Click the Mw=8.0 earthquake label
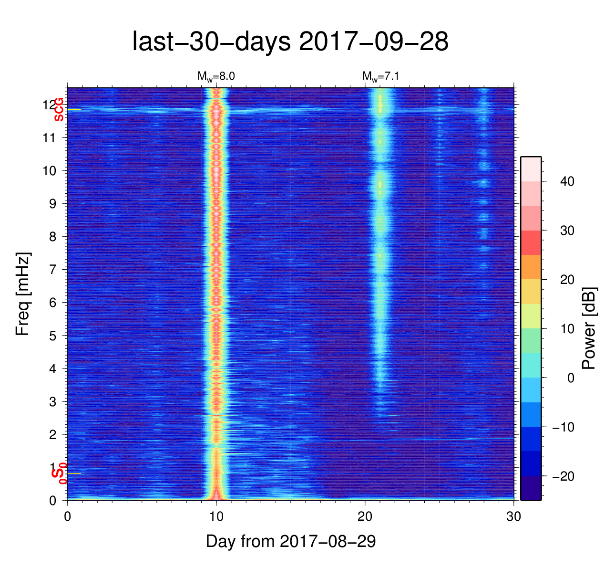 pyautogui.click(x=216, y=76)
